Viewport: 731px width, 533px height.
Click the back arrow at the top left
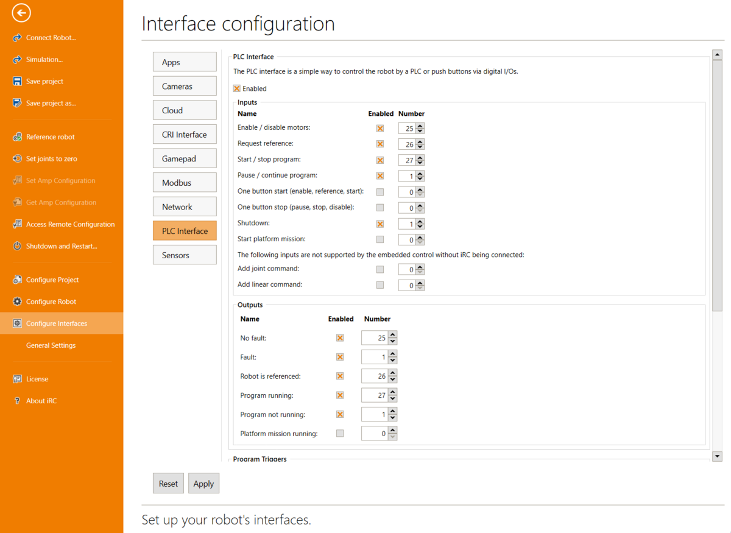tap(21, 12)
